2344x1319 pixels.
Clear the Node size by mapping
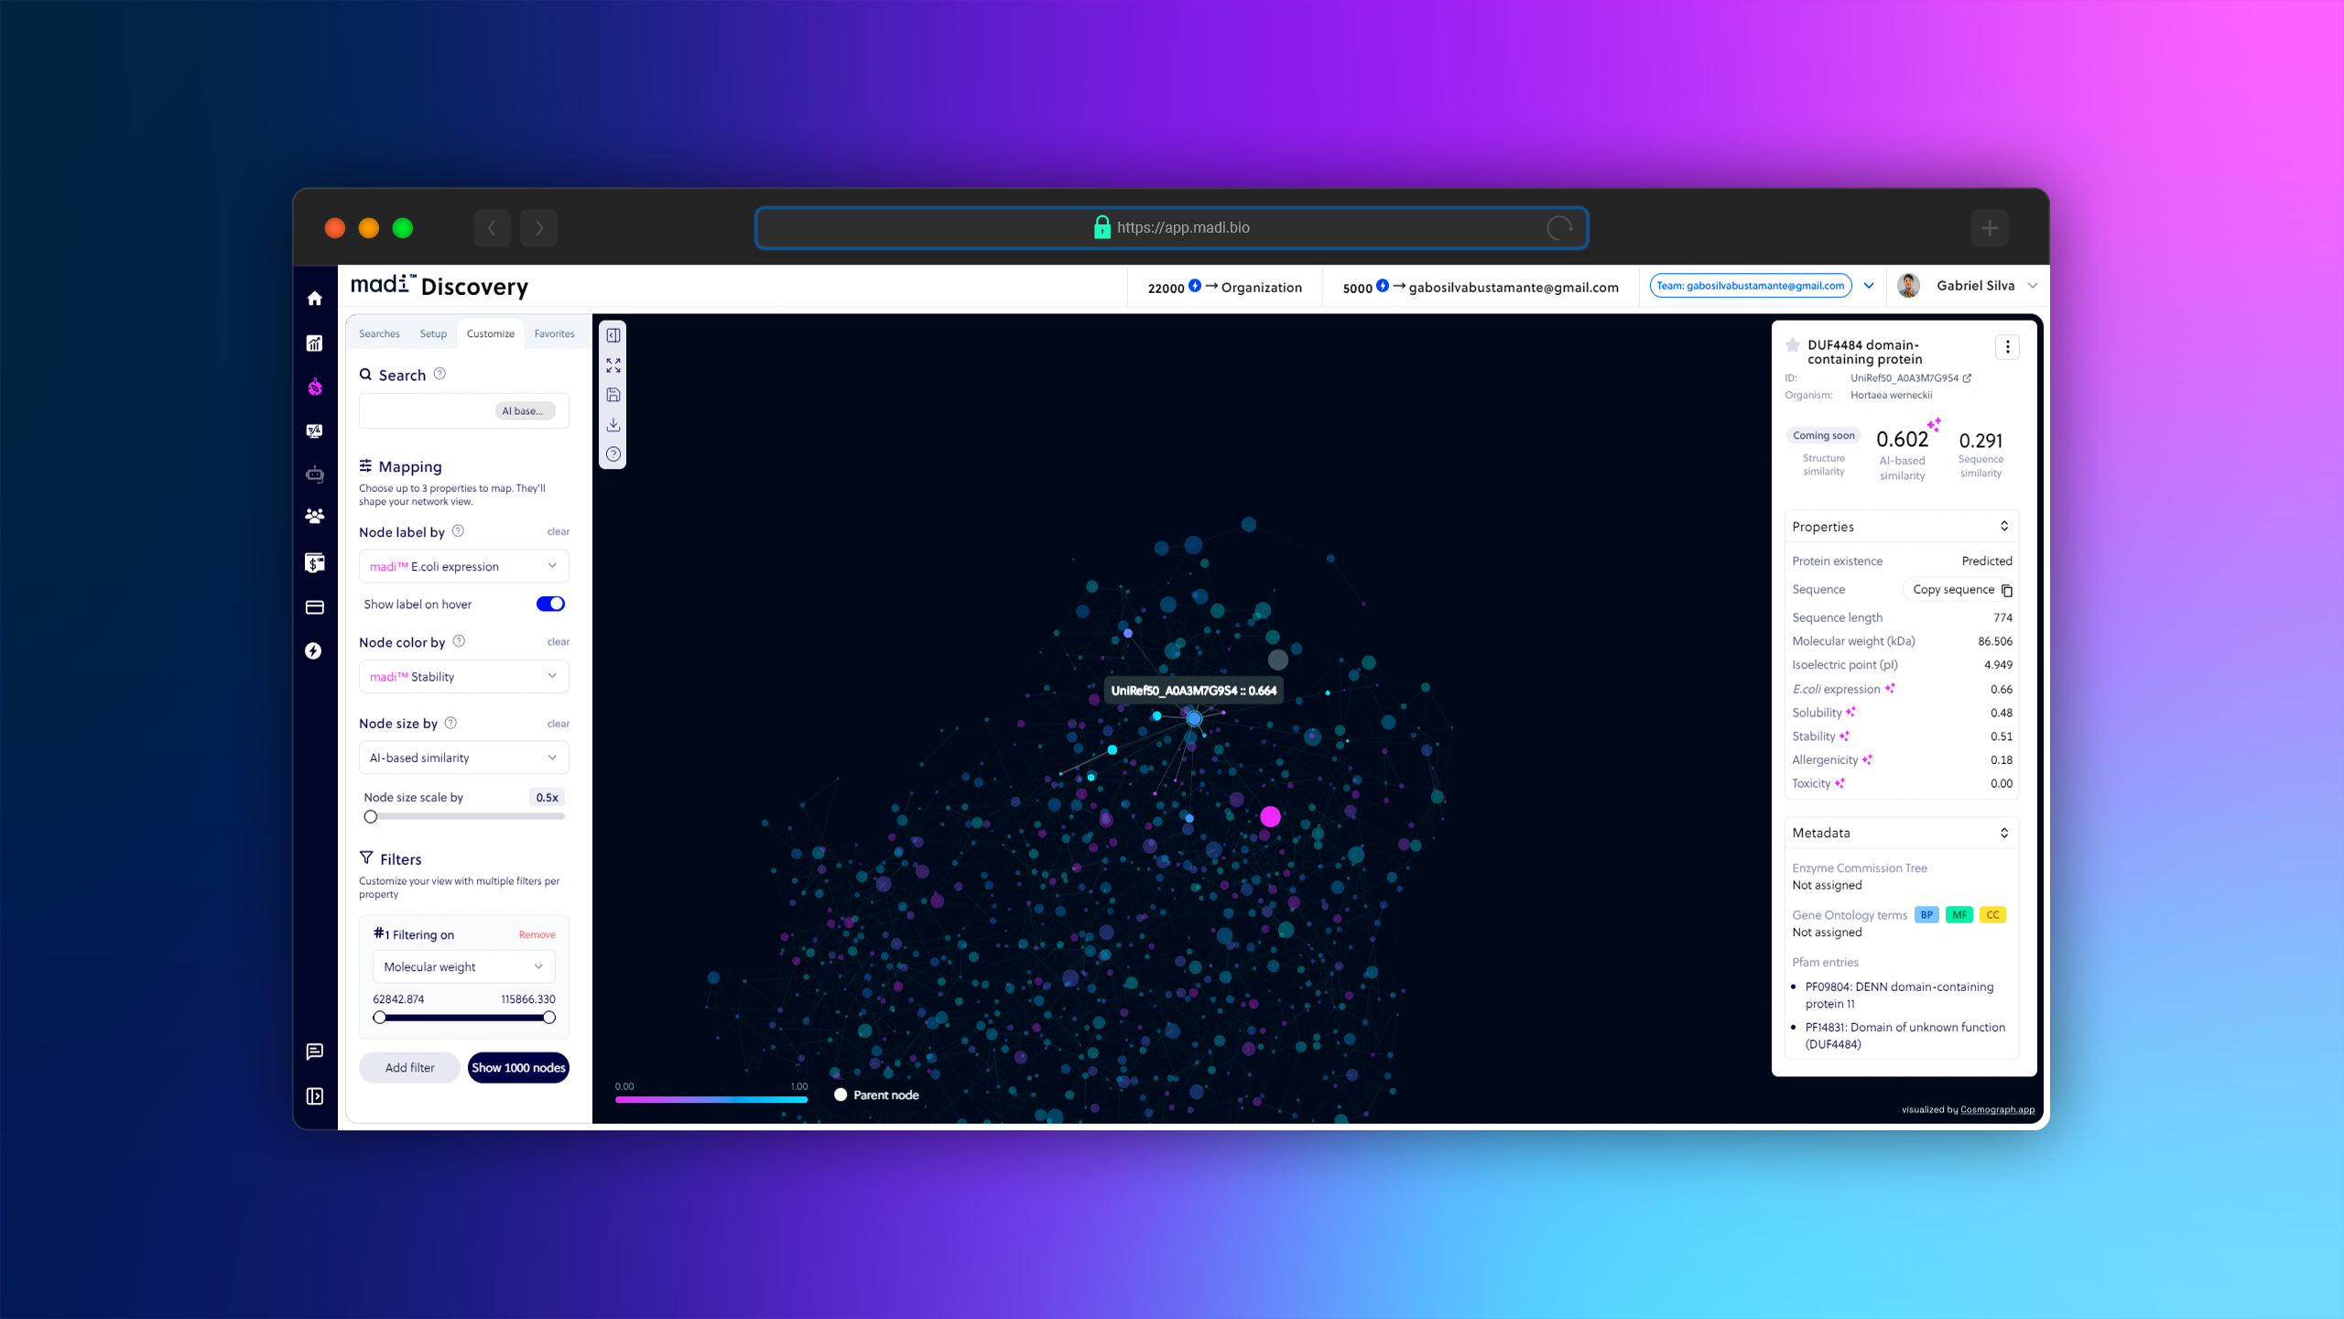pyautogui.click(x=559, y=724)
